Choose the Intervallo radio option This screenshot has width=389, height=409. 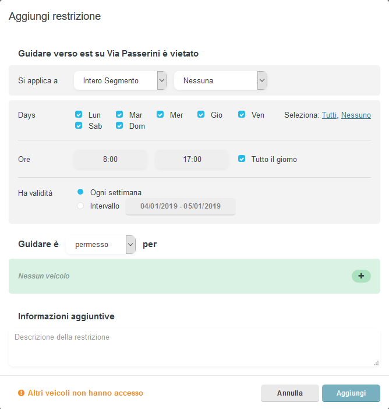click(x=80, y=206)
